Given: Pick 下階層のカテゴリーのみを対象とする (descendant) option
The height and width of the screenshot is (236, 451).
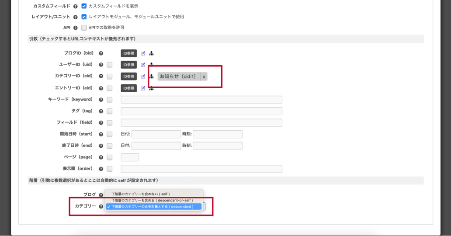Looking at the screenshot, I should [152, 207].
